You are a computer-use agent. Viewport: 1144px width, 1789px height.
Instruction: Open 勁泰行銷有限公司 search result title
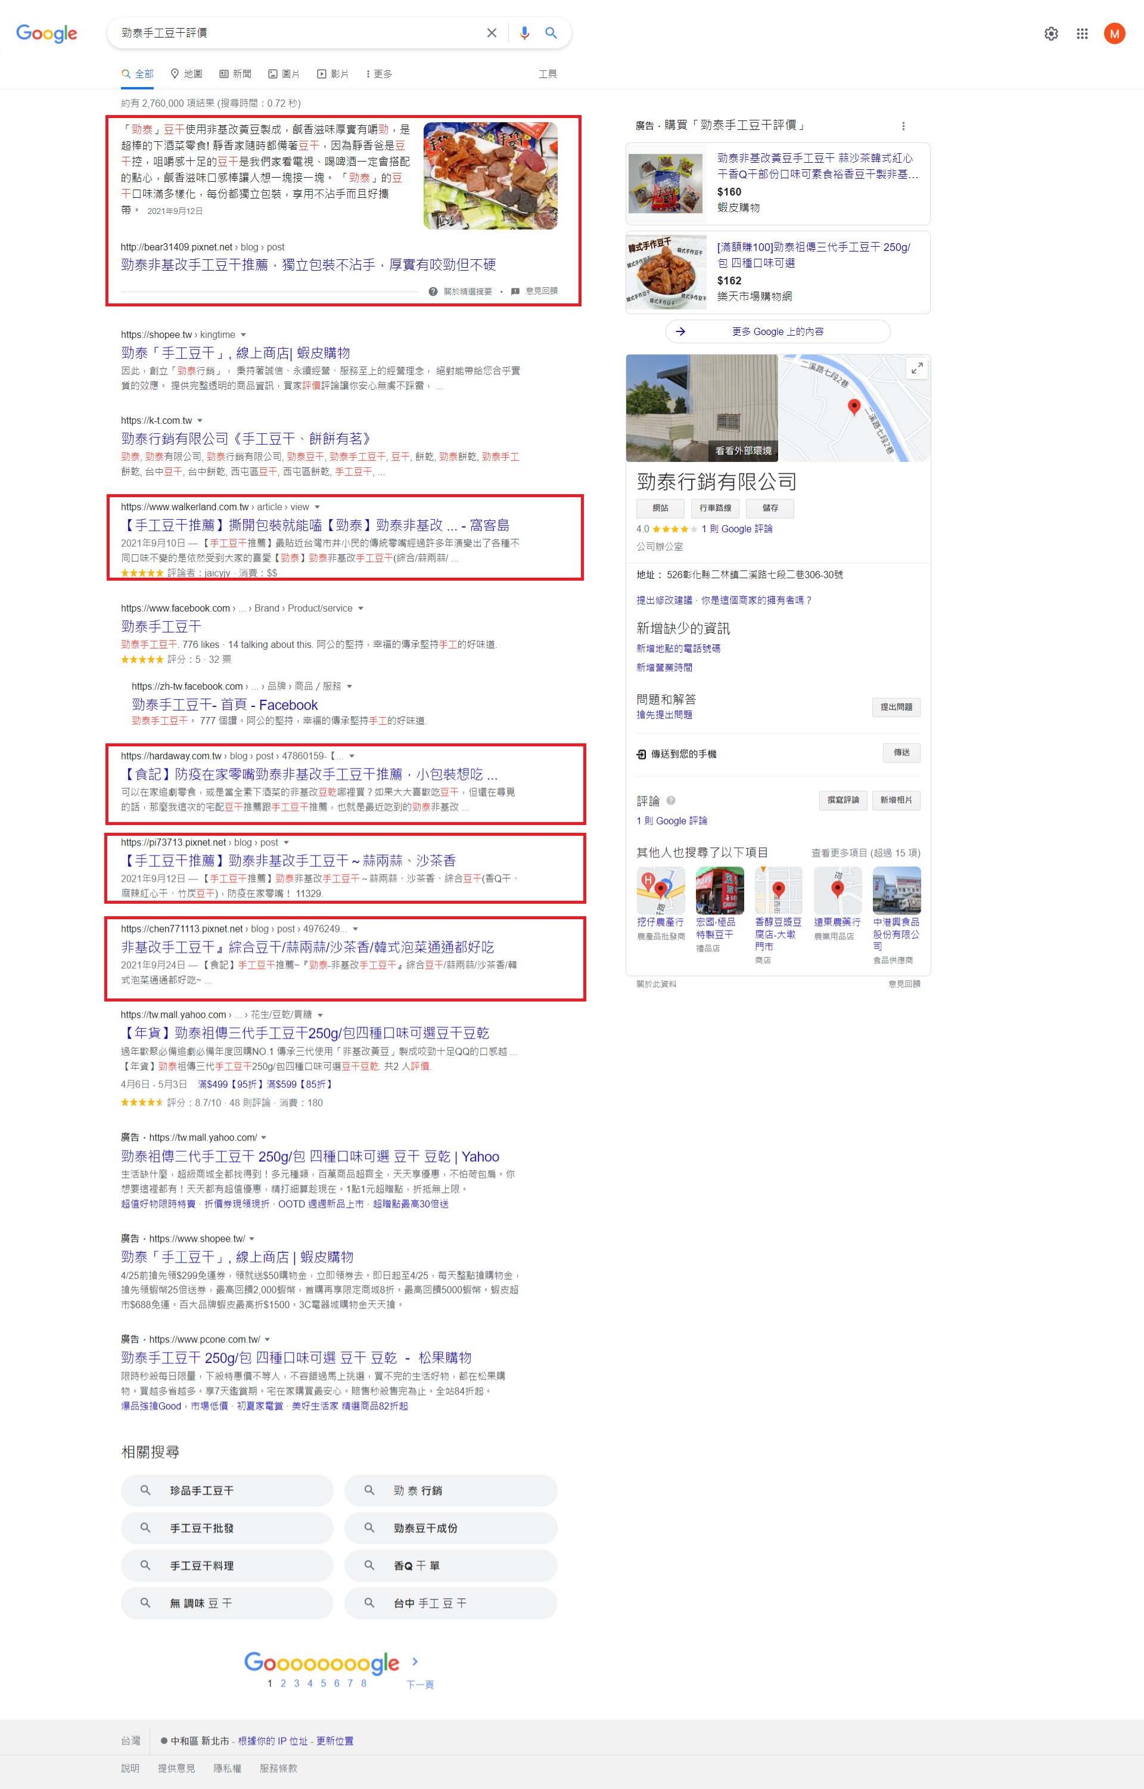(x=246, y=439)
